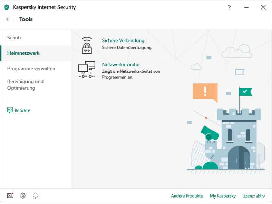272x204 pixels.
Task: Open the Programme verwalten section
Action: point(31,69)
